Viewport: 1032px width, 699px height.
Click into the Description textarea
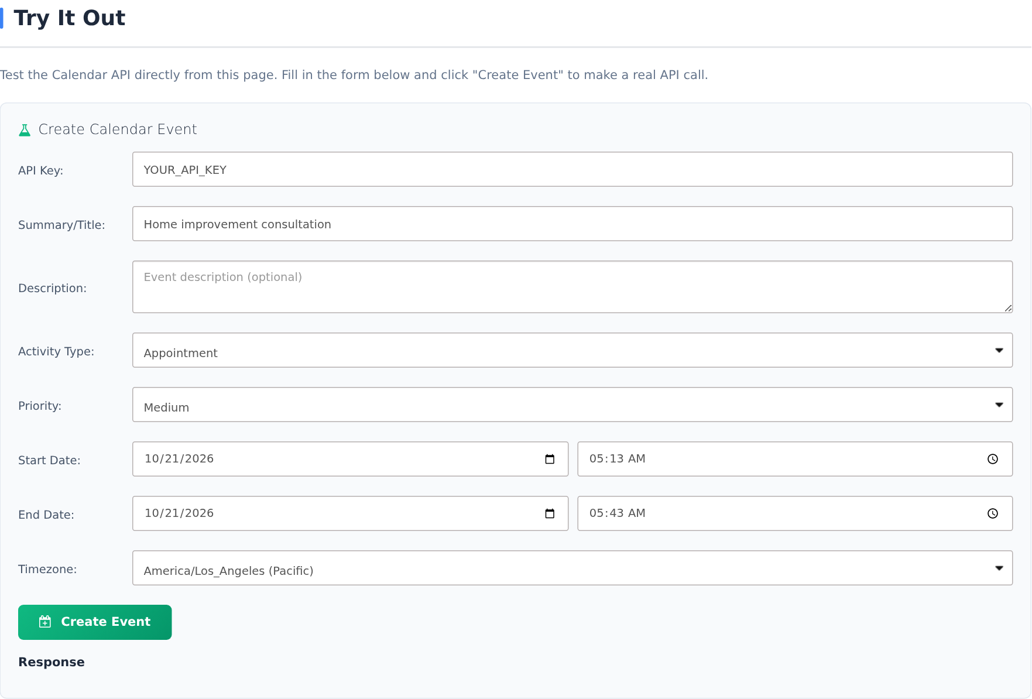572,287
